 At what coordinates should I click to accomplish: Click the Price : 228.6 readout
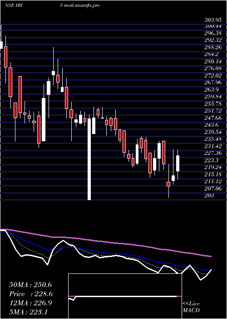pyautogui.click(x=31, y=294)
